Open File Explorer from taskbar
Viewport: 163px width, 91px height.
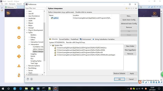pos(26,89)
